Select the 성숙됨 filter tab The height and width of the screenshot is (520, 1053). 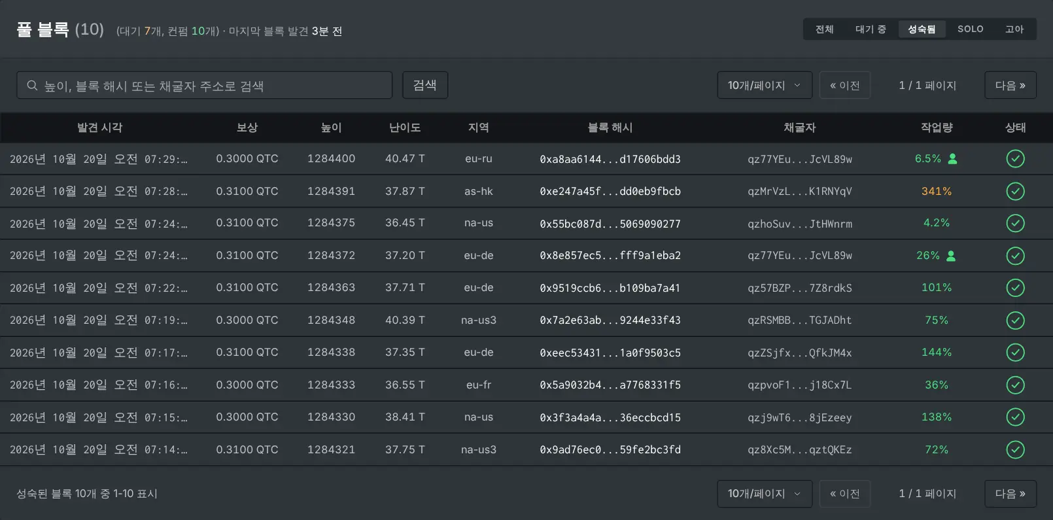click(922, 29)
